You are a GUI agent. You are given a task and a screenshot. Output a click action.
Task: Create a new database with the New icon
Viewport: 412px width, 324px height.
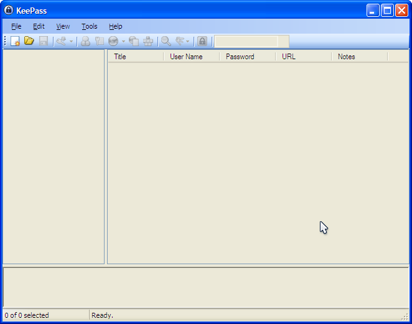[15, 41]
